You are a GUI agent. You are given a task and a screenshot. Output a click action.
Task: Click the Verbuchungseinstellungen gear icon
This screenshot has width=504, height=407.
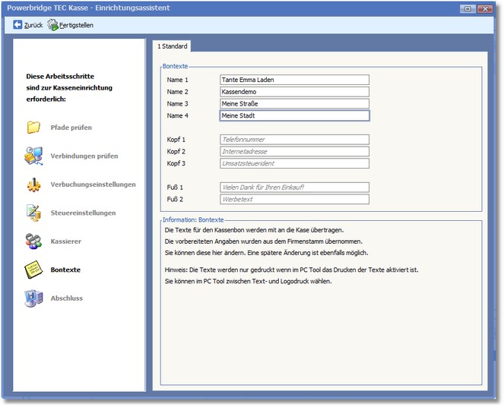[x=33, y=185]
